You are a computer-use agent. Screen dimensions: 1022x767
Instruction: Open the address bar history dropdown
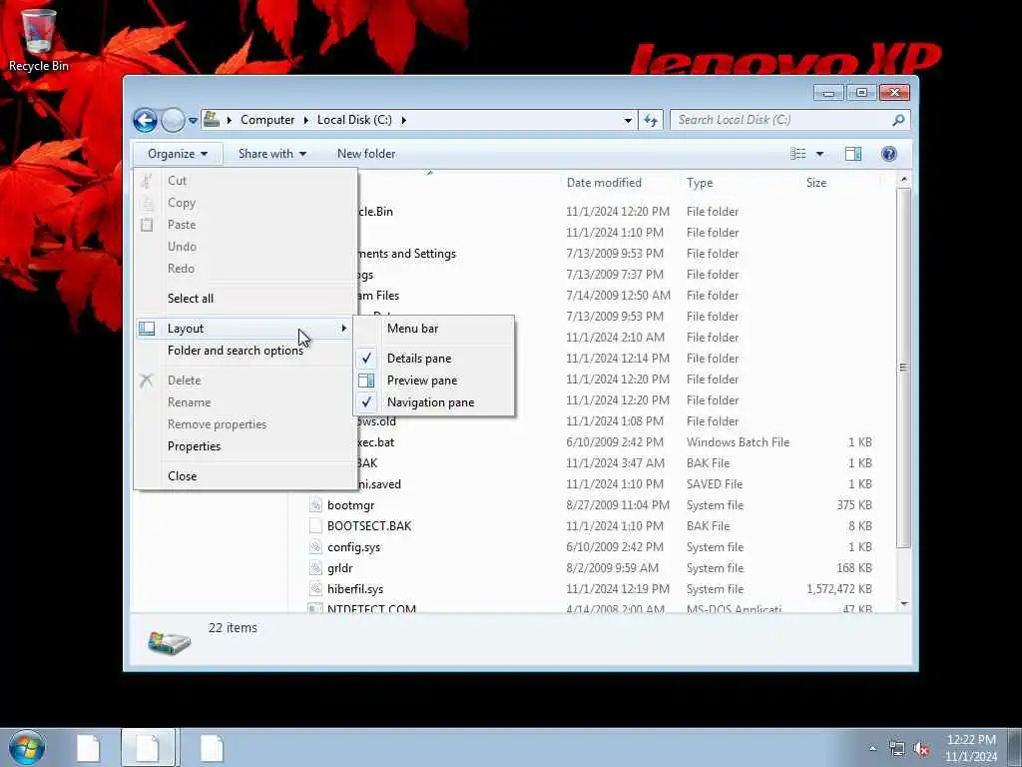click(628, 121)
